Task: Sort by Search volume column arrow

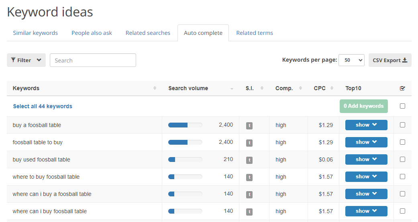Action: tap(232, 89)
